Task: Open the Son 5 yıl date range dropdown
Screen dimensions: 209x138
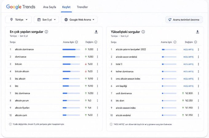Action: [46, 20]
